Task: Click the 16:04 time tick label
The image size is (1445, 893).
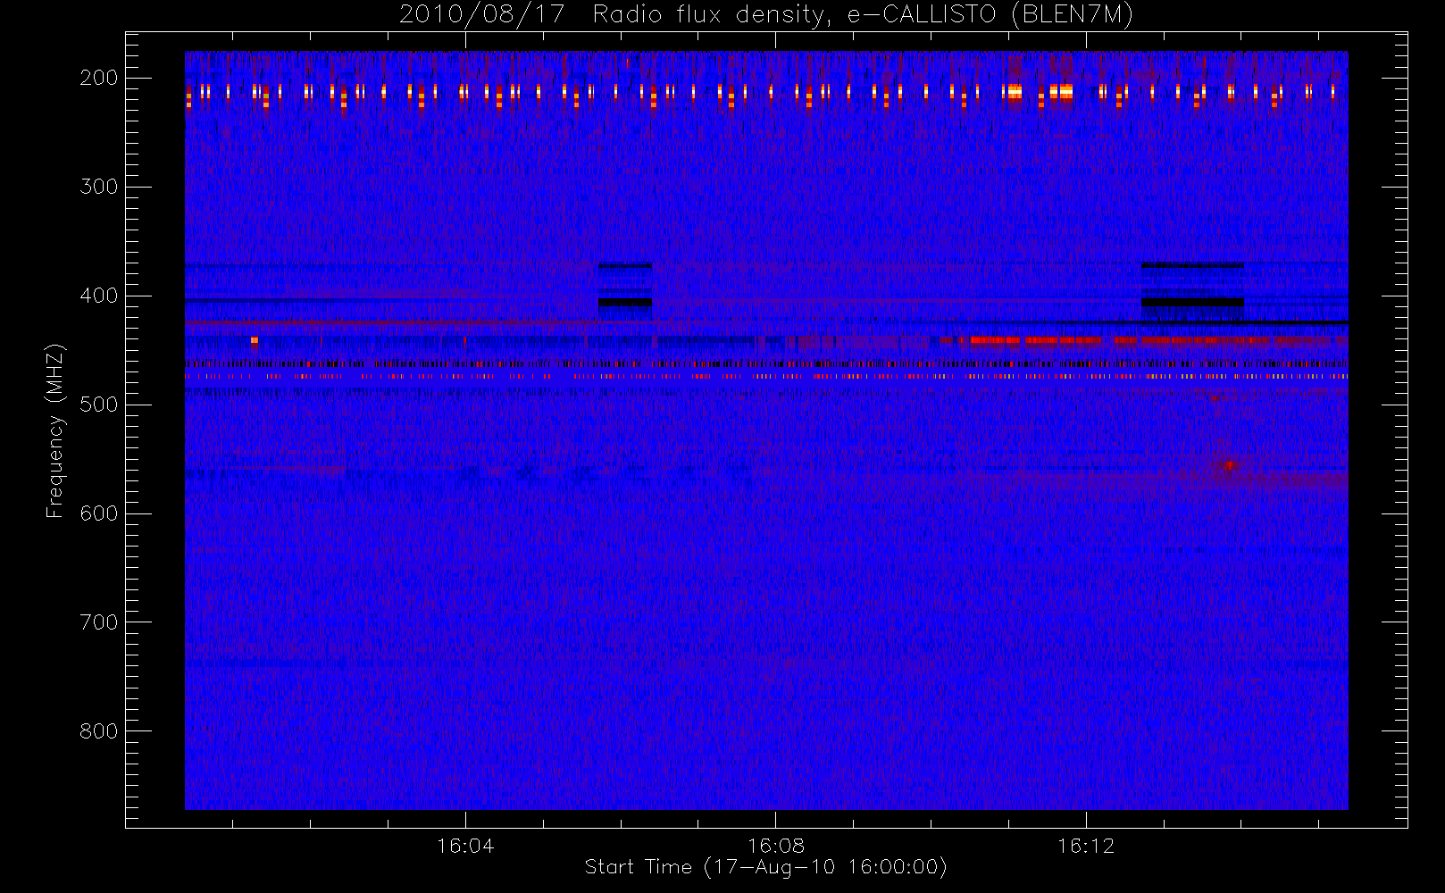Action: (x=464, y=845)
